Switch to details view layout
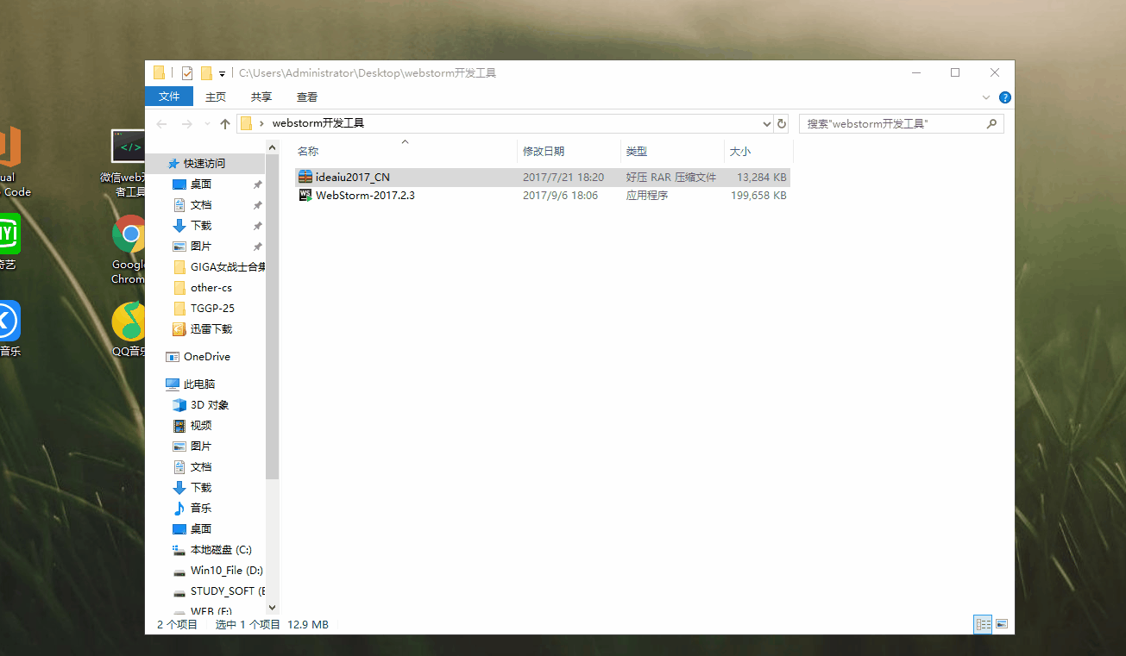 [x=982, y=624]
